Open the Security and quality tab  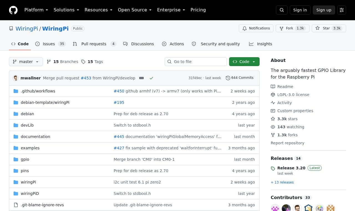click(216, 44)
